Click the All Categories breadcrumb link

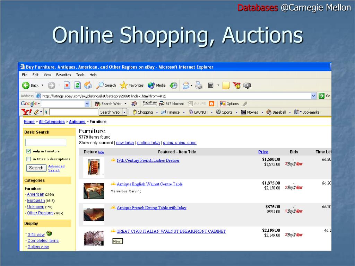(52, 122)
